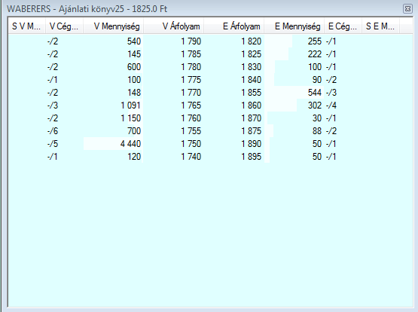The image size is (418, 312).
Task: Click the S E M column header
Action: pos(380,26)
